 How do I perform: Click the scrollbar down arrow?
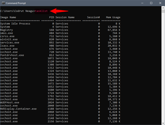(x=163, y=123)
